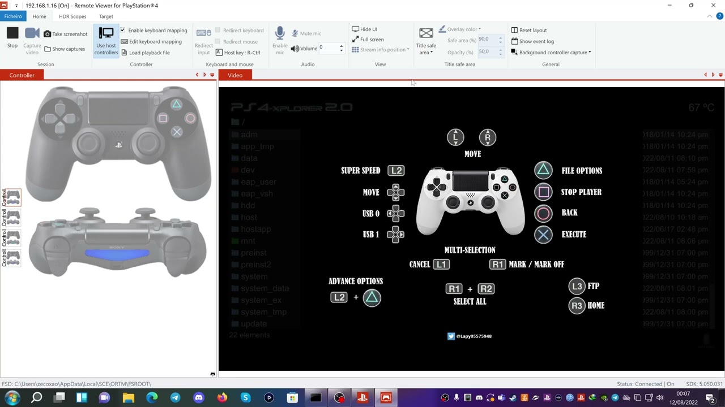Uncheck Enable keyboard mapping
Image resolution: width=725 pixels, height=407 pixels.
click(122, 31)
